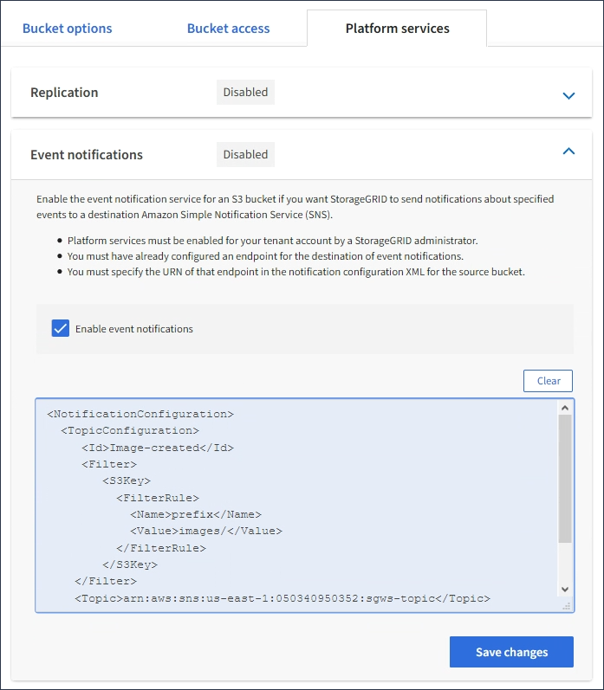Image resolution: width=604 pixels, height=690 pixels.
Task: Click Save changes button
Action: coord(511,652)
